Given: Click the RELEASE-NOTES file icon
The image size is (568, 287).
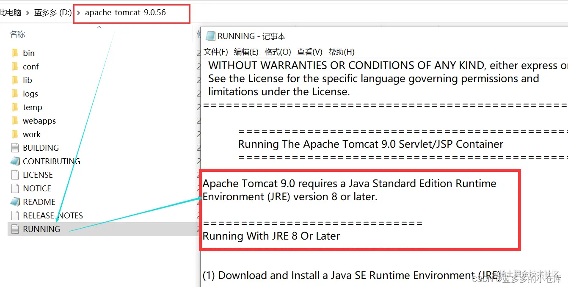Looking at the screenshot, I should point(15,215).
